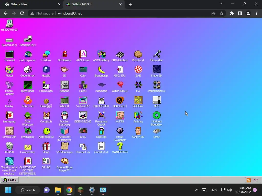Open ASCII Gallery icon
The image size is (262, 196).
101,56
